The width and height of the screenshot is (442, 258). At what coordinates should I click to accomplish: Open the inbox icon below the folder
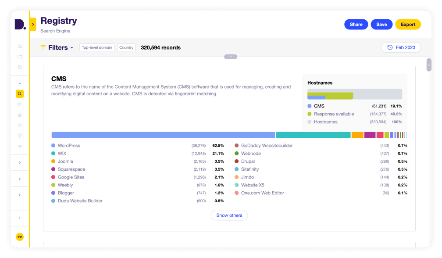click(20, 67)
